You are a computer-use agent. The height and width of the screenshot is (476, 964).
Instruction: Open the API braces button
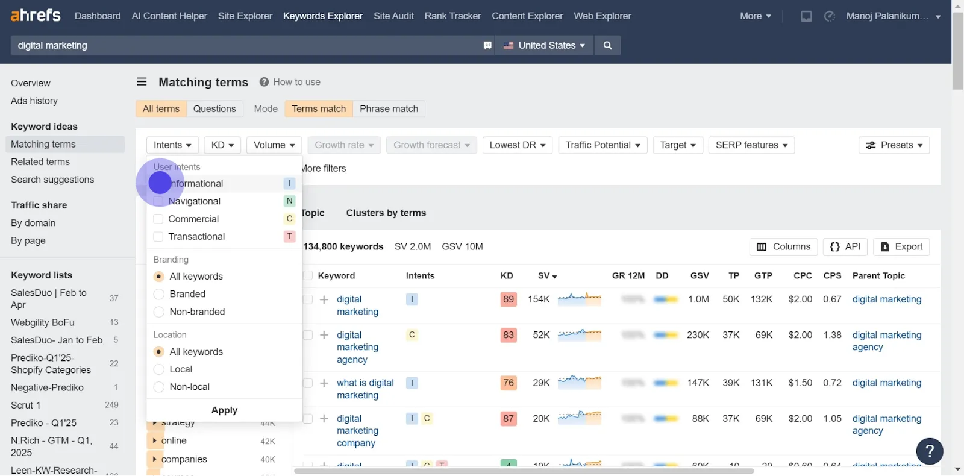[x=845, y=246]
